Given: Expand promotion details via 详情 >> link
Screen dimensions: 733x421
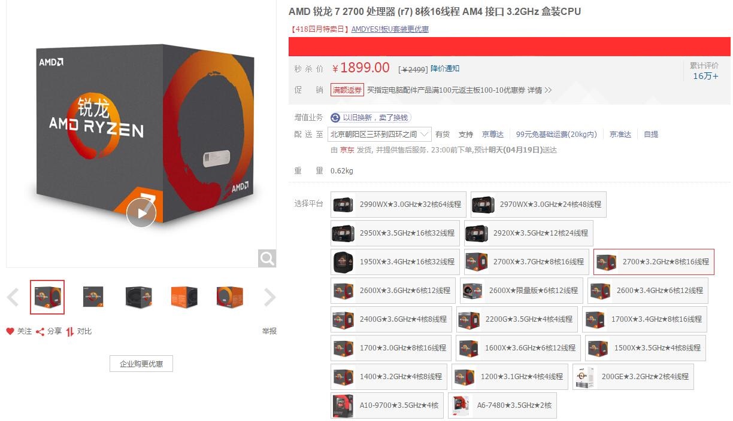Looking at the screenshot, I should pyautogui.click(x=540, y=90).
